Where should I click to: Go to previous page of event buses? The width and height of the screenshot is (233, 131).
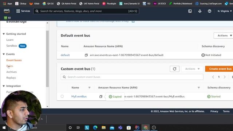click(213, 77)
